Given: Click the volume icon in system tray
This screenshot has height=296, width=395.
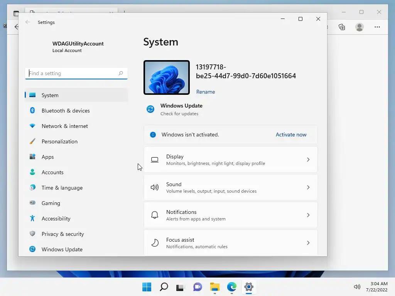Looking at the screenshot, I should [357, 287].
